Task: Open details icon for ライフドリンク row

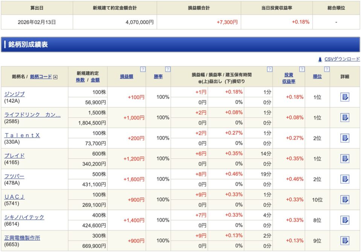Action: click(x=345, y=118)
